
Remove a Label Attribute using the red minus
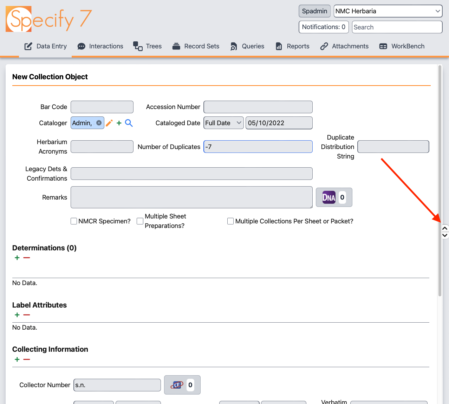click(x=26, y=315)
